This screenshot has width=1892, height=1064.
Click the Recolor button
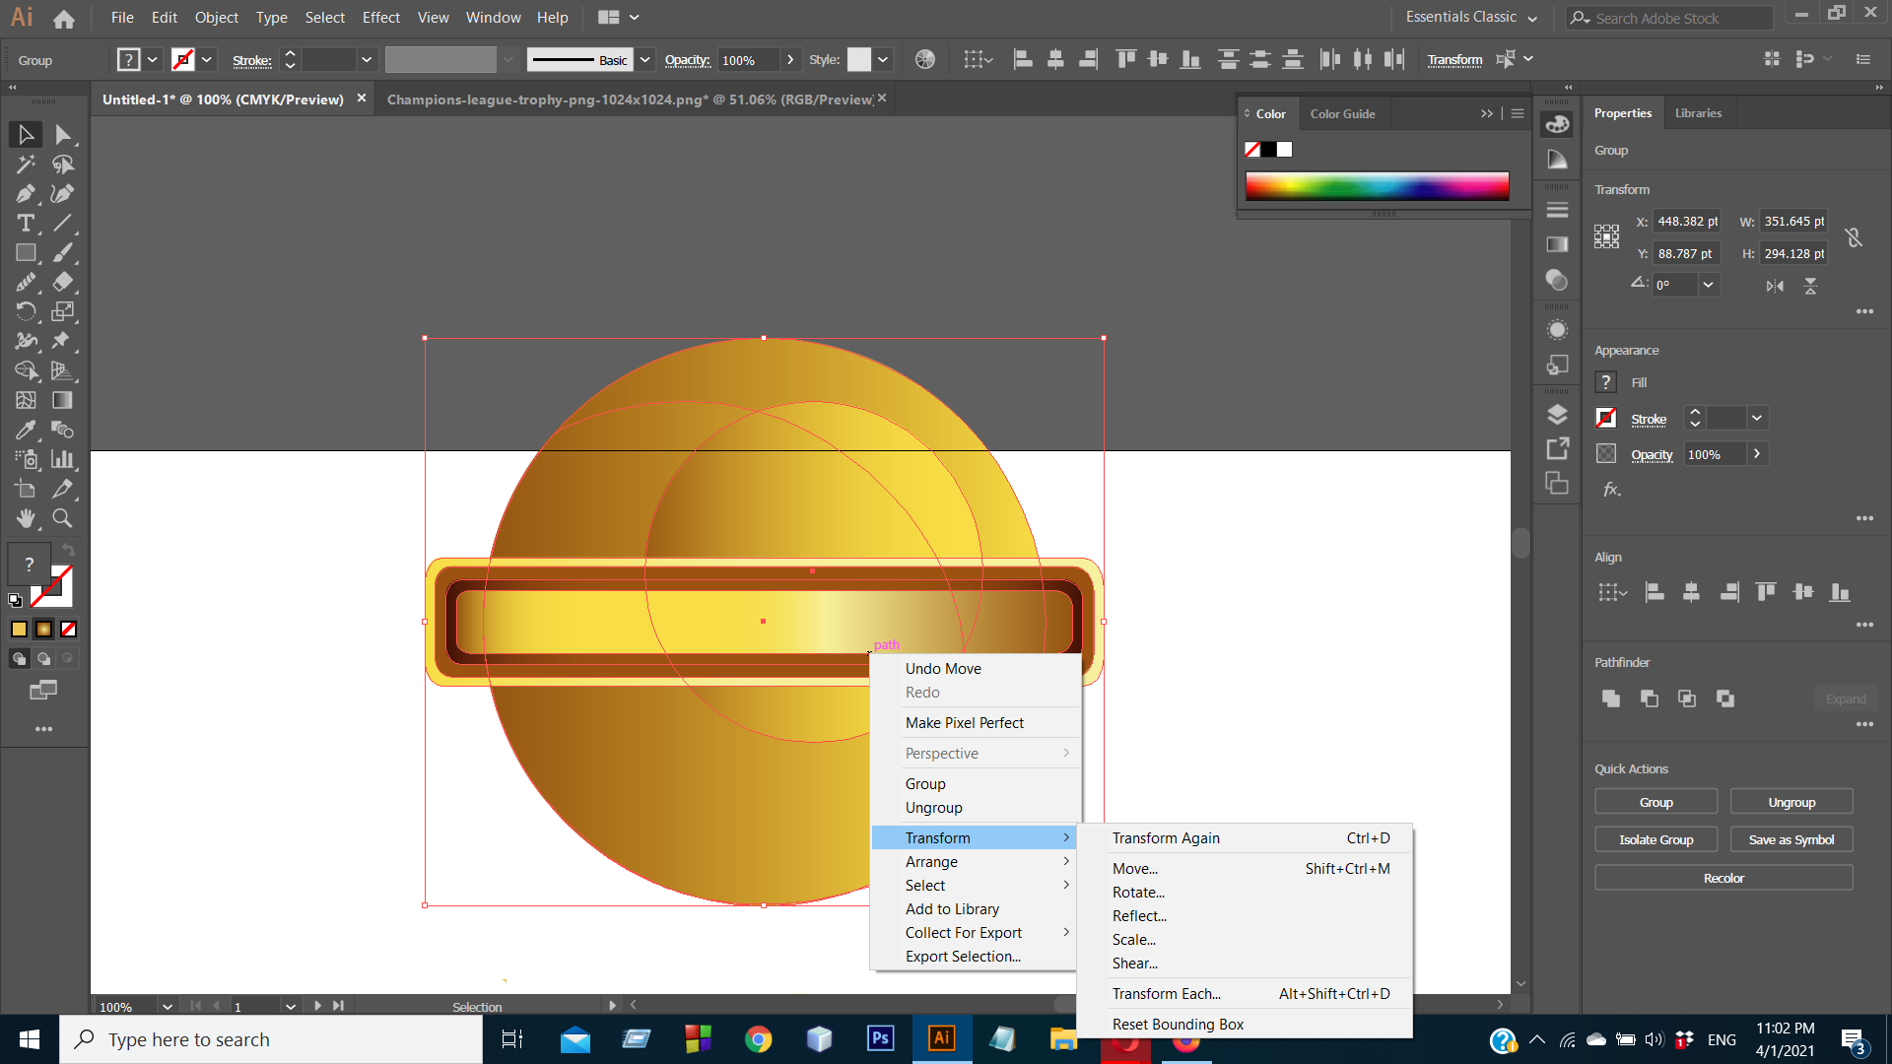tap(1723, 878)
